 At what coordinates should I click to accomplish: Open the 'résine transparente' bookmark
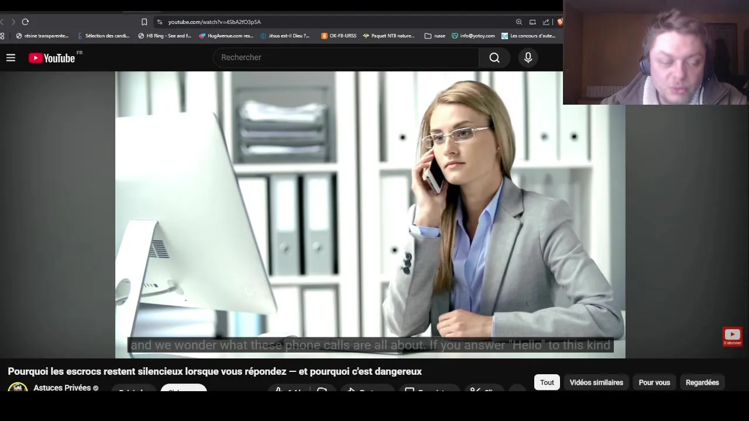pyautogui.click(x=42, y=36)
